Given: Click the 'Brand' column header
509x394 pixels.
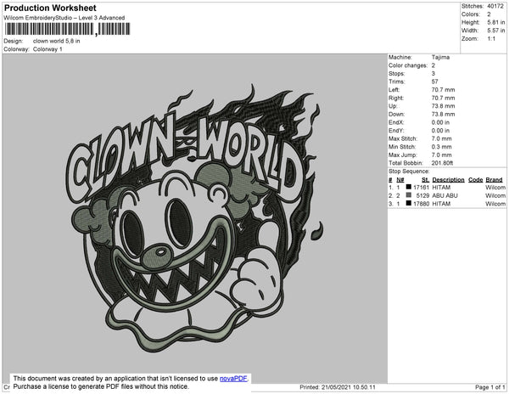Looking at the screenshot, I should pyautogui.click(x=494, y=180).
